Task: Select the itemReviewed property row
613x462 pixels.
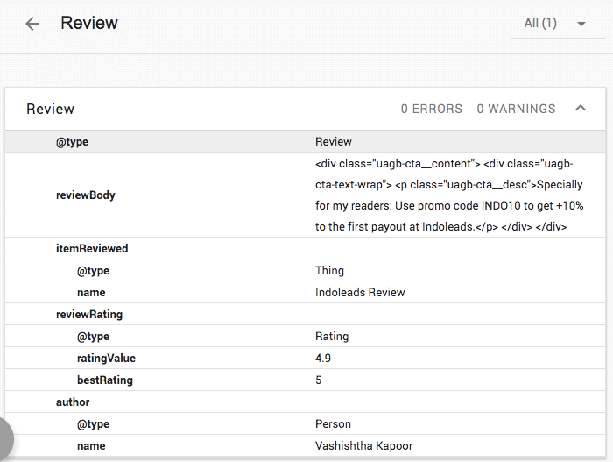Action: 305,248
